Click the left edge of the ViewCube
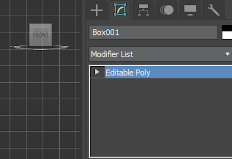This screenshot has height=159, width=232. tap(30, 35)
